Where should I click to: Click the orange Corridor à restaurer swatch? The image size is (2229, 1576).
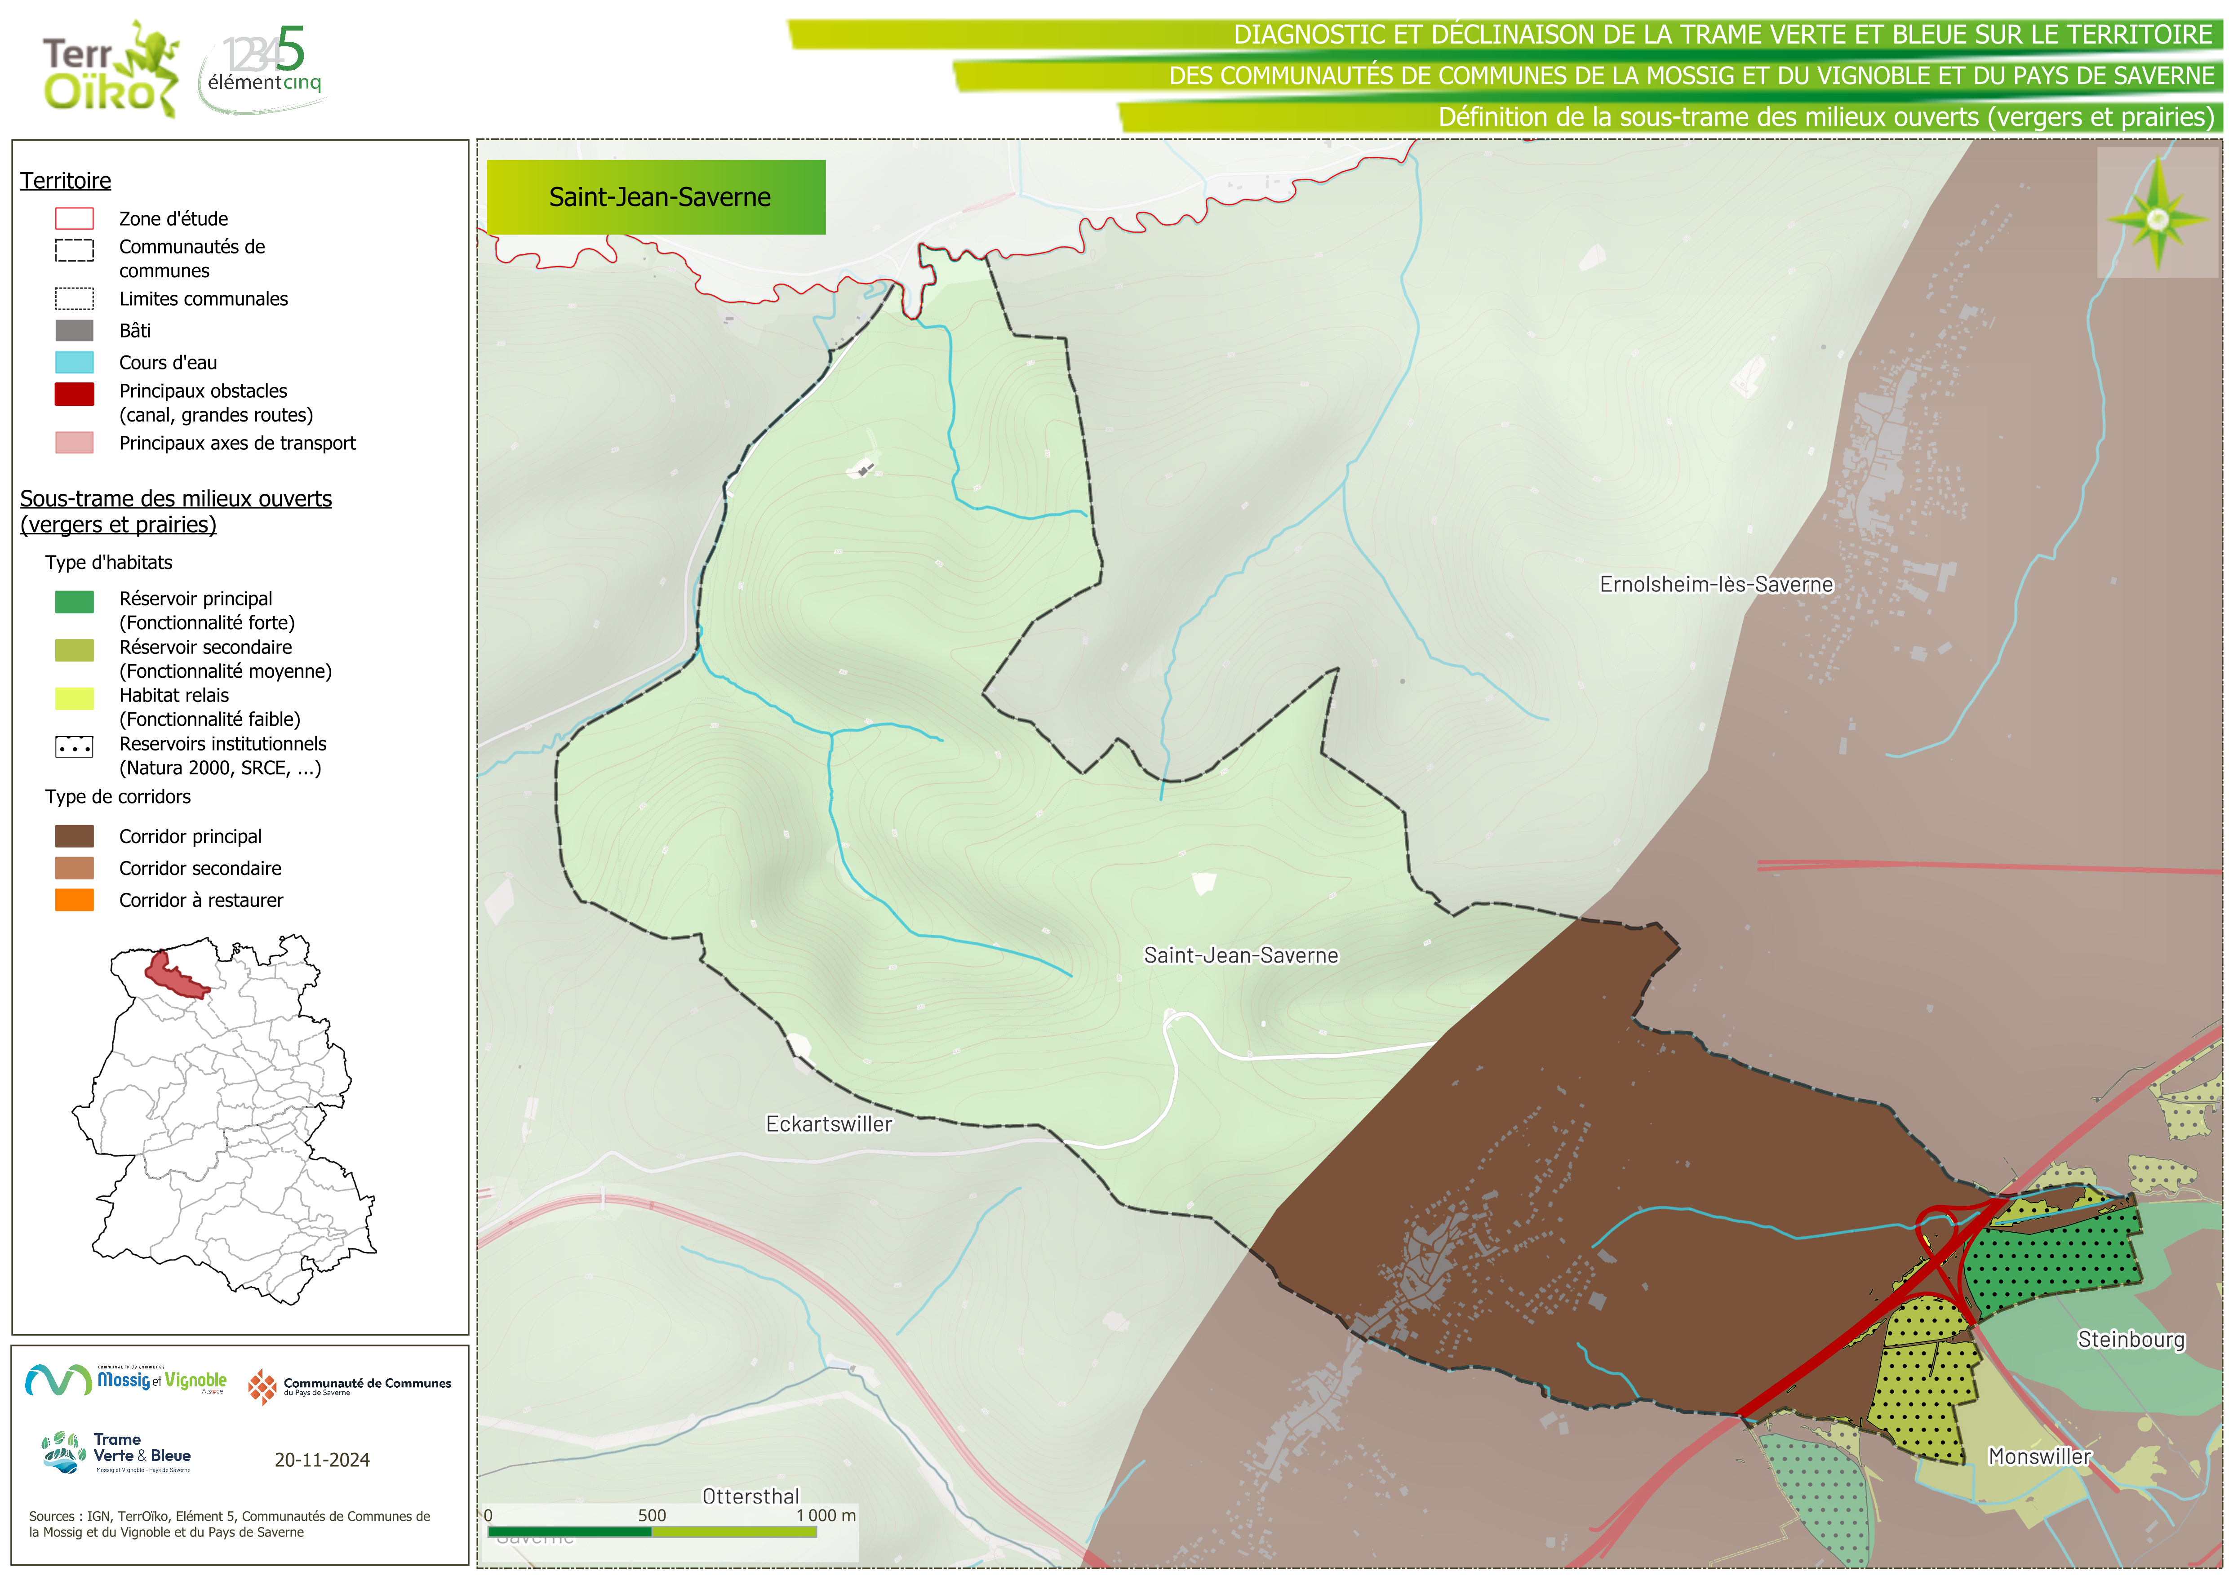pos(74,900)
